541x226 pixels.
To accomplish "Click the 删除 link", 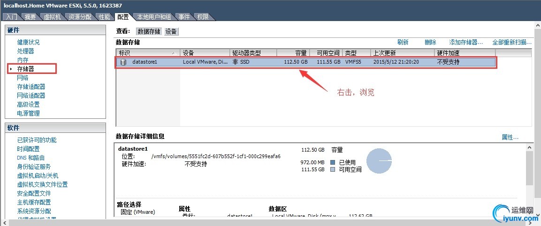I will [x=430, y=42].
